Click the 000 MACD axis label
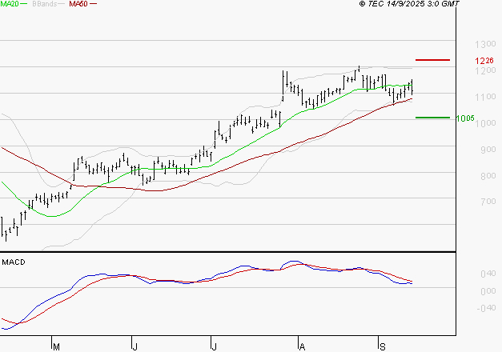 point(485,290)
